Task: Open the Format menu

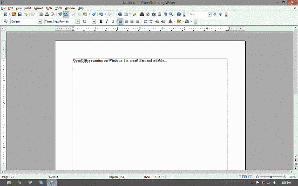Action: point(38,8)
